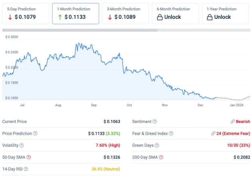Switch to the 3-Month Prediction tab

coord(125,14)
